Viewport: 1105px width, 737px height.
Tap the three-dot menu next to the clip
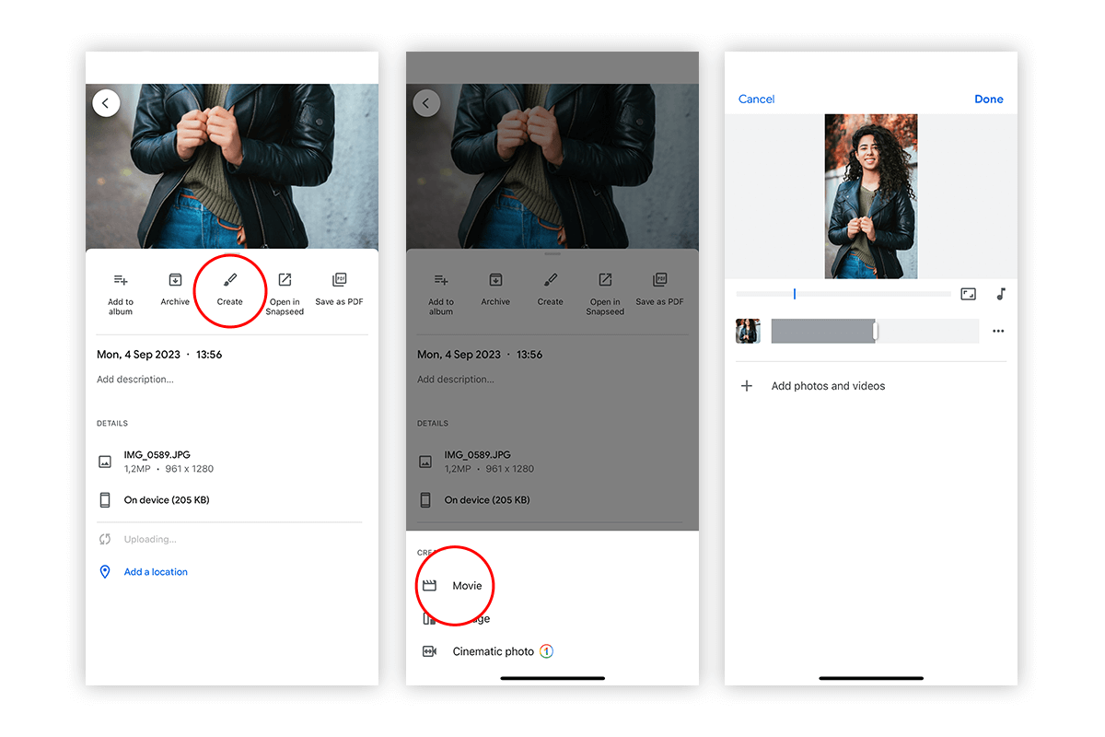tap(998, 331)
